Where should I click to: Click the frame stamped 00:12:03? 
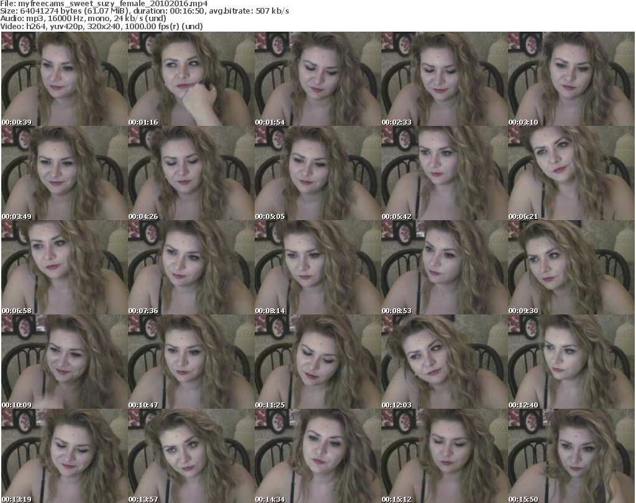(x=445, y=362)
